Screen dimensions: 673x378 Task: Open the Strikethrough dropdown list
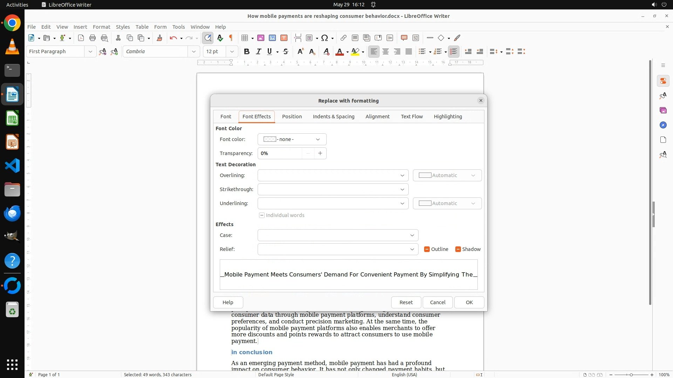pyautogui.click(x=333, y=189)
